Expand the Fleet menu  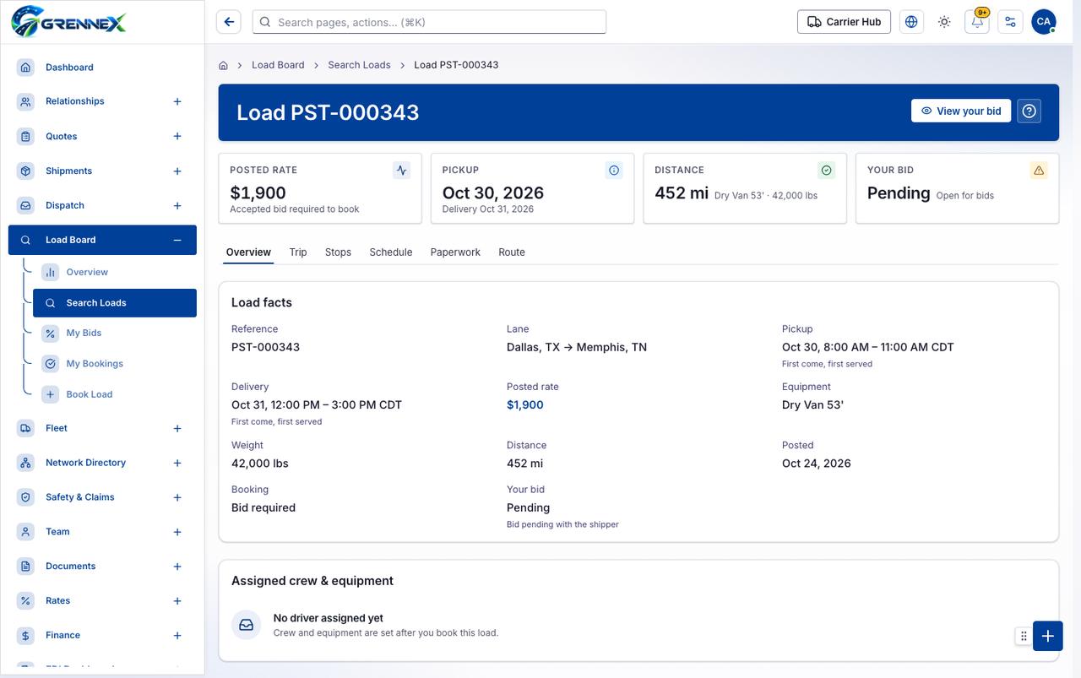177,429
